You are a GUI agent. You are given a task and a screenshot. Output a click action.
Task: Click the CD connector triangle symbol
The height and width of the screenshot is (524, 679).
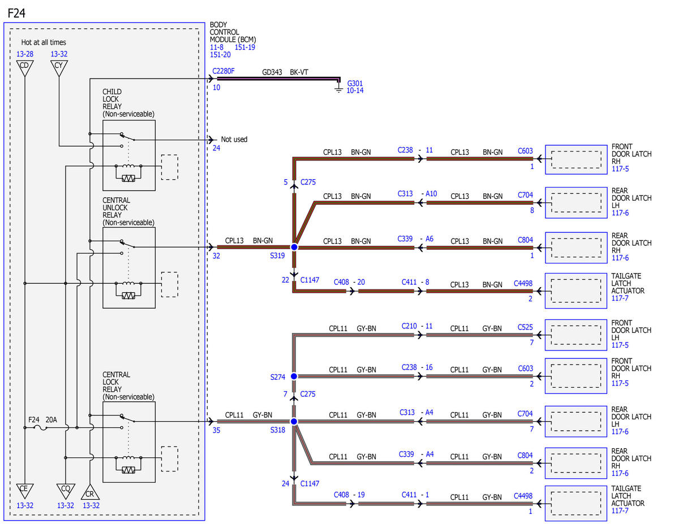[x=24, y=67]
